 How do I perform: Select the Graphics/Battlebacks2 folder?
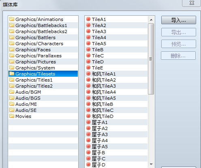click(43, 31)
